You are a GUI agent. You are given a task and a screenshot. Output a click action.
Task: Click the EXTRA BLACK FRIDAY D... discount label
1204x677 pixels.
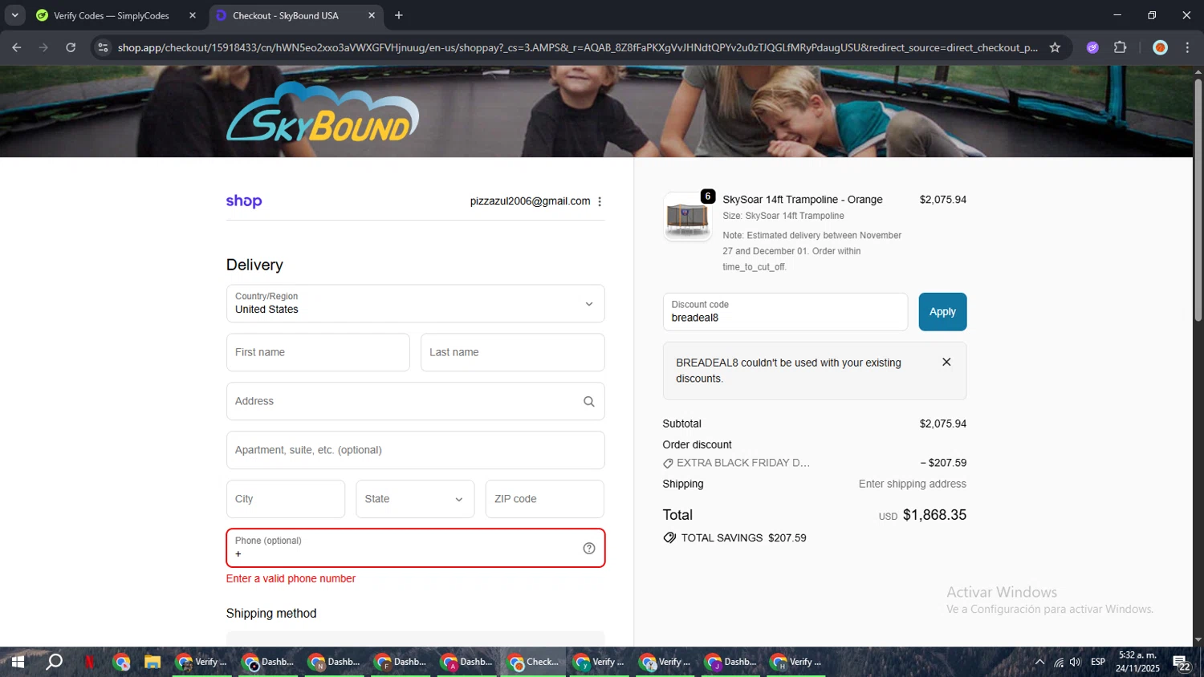pyautogui.click(x=743, y=464)
